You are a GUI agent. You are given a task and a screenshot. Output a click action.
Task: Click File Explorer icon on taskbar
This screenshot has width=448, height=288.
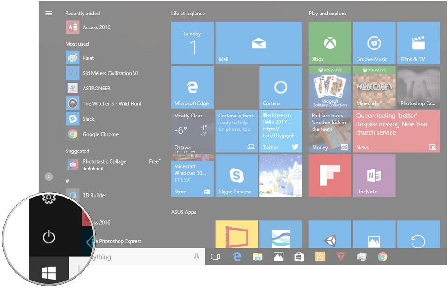click(x=258, y=257)
